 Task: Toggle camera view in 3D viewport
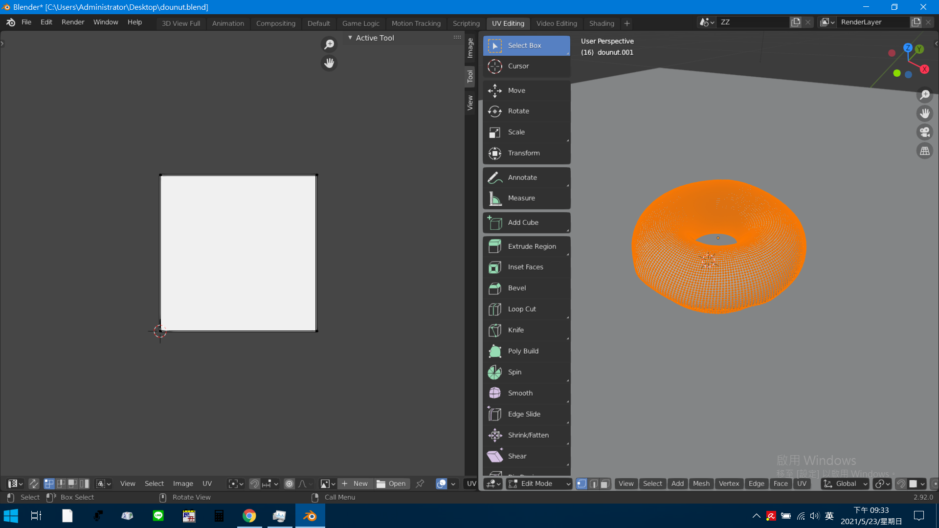[925, 132]
